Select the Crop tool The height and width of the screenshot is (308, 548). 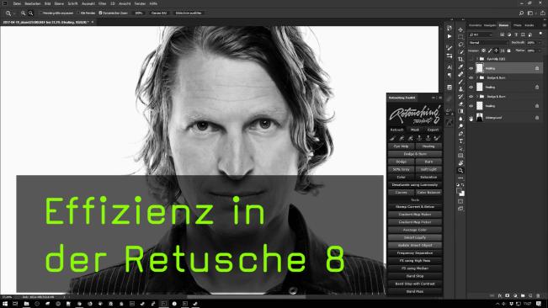460,60
